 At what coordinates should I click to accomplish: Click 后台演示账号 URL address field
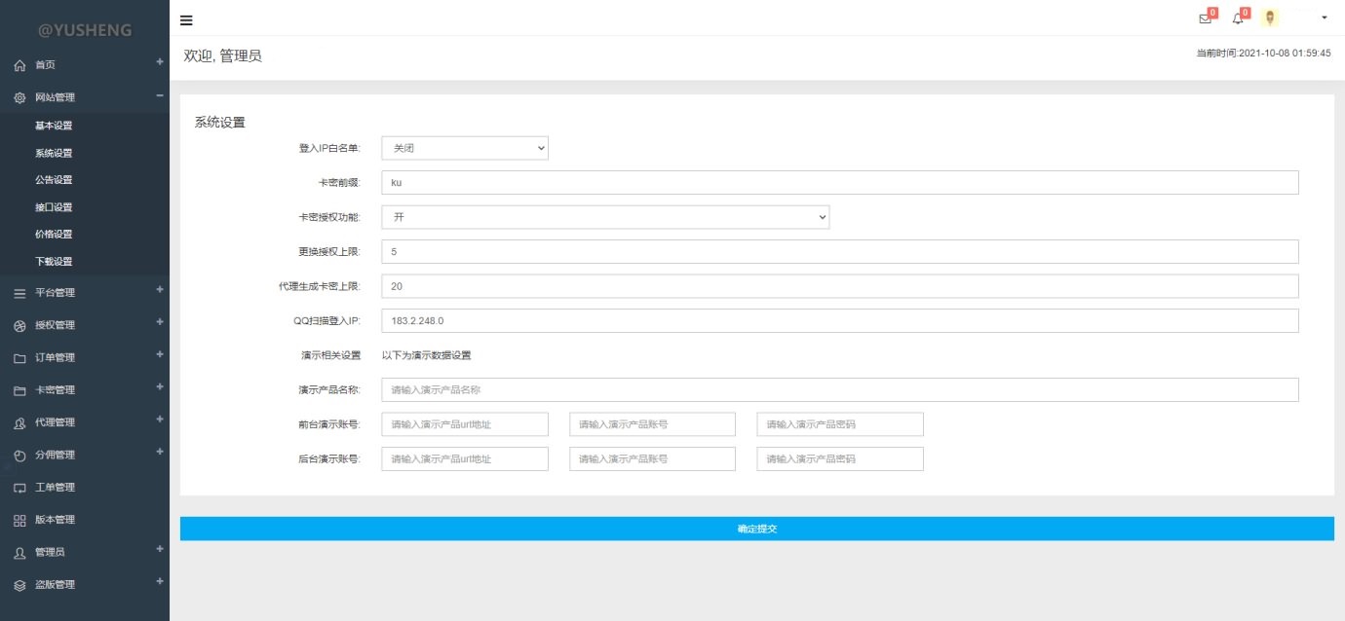point(465,458)
